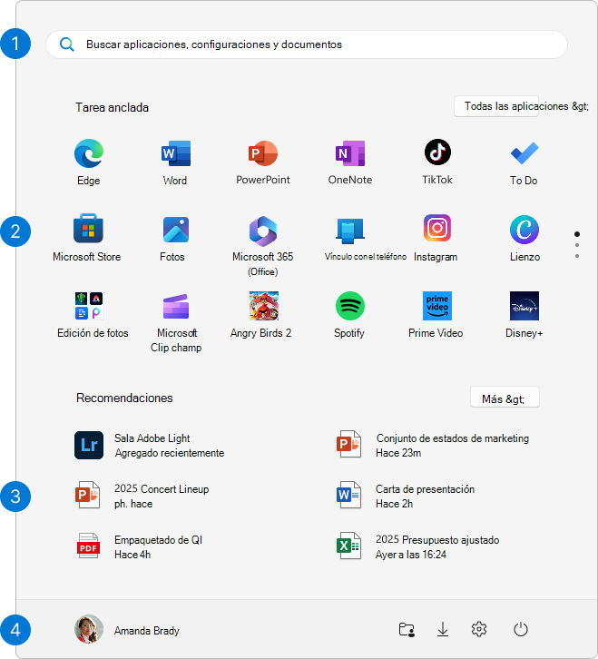Open 2025 Presupuesto ajustado spreadsheet
The height and width of the screenshot is (659, 598).
click(x=417, y=546)
